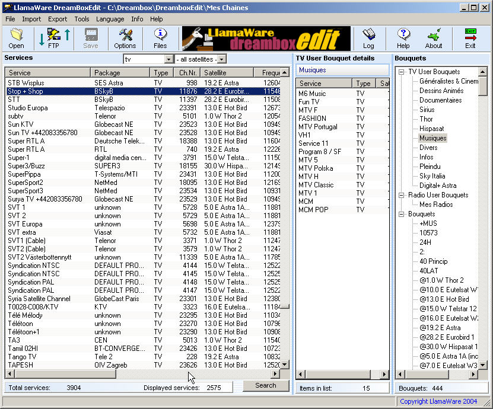Viewport: 493px width, 409px height.
Task: Open the Info menu
Action: 137,19
